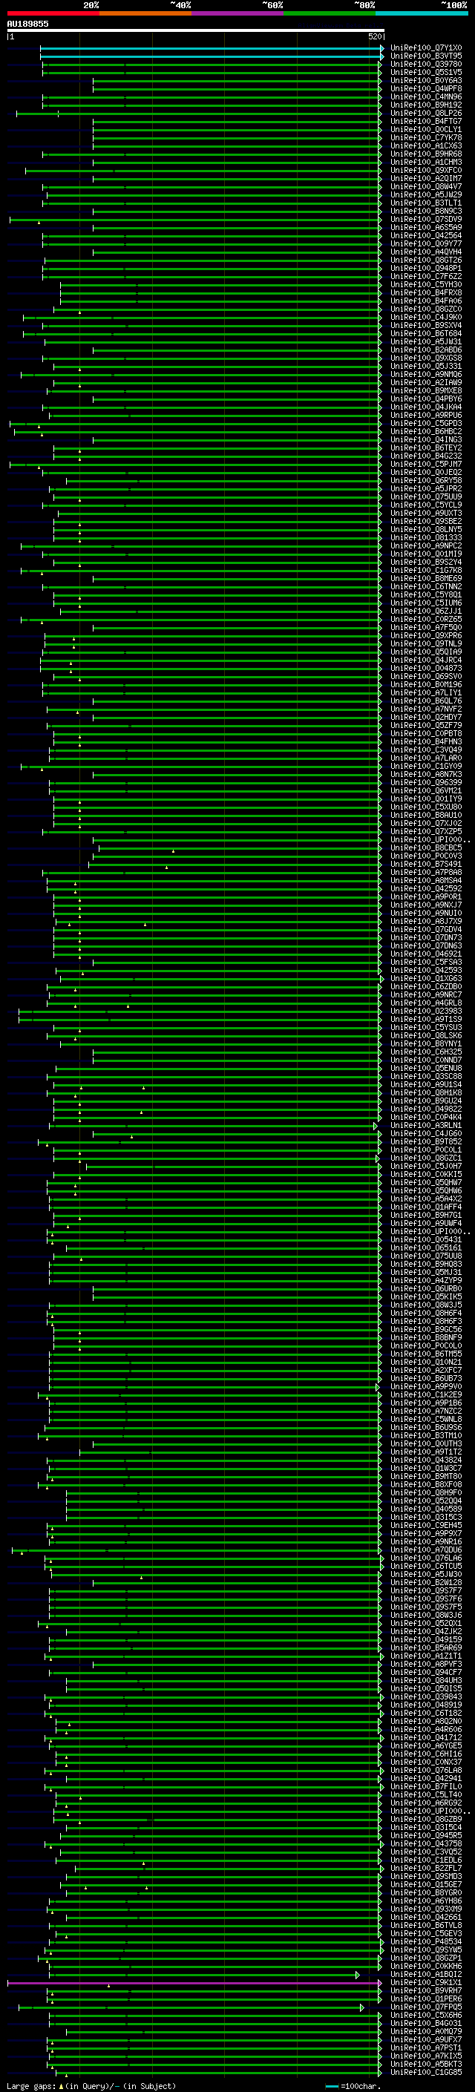The width and height of the screenshot is (475, 2092).
Task: Click the UniRef100_Q42564 label
Action: click(x=426, y=235)
